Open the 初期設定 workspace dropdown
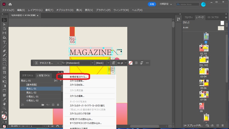The image size is (229, 129). [x=166, y=4]
